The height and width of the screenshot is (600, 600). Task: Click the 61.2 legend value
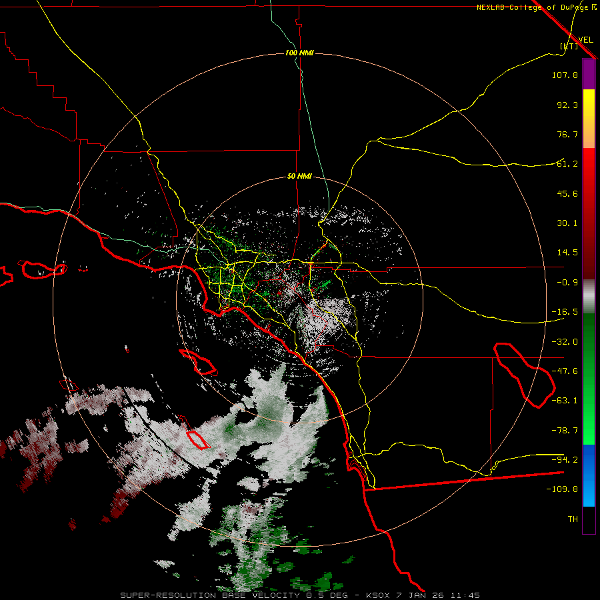point(567,164)
